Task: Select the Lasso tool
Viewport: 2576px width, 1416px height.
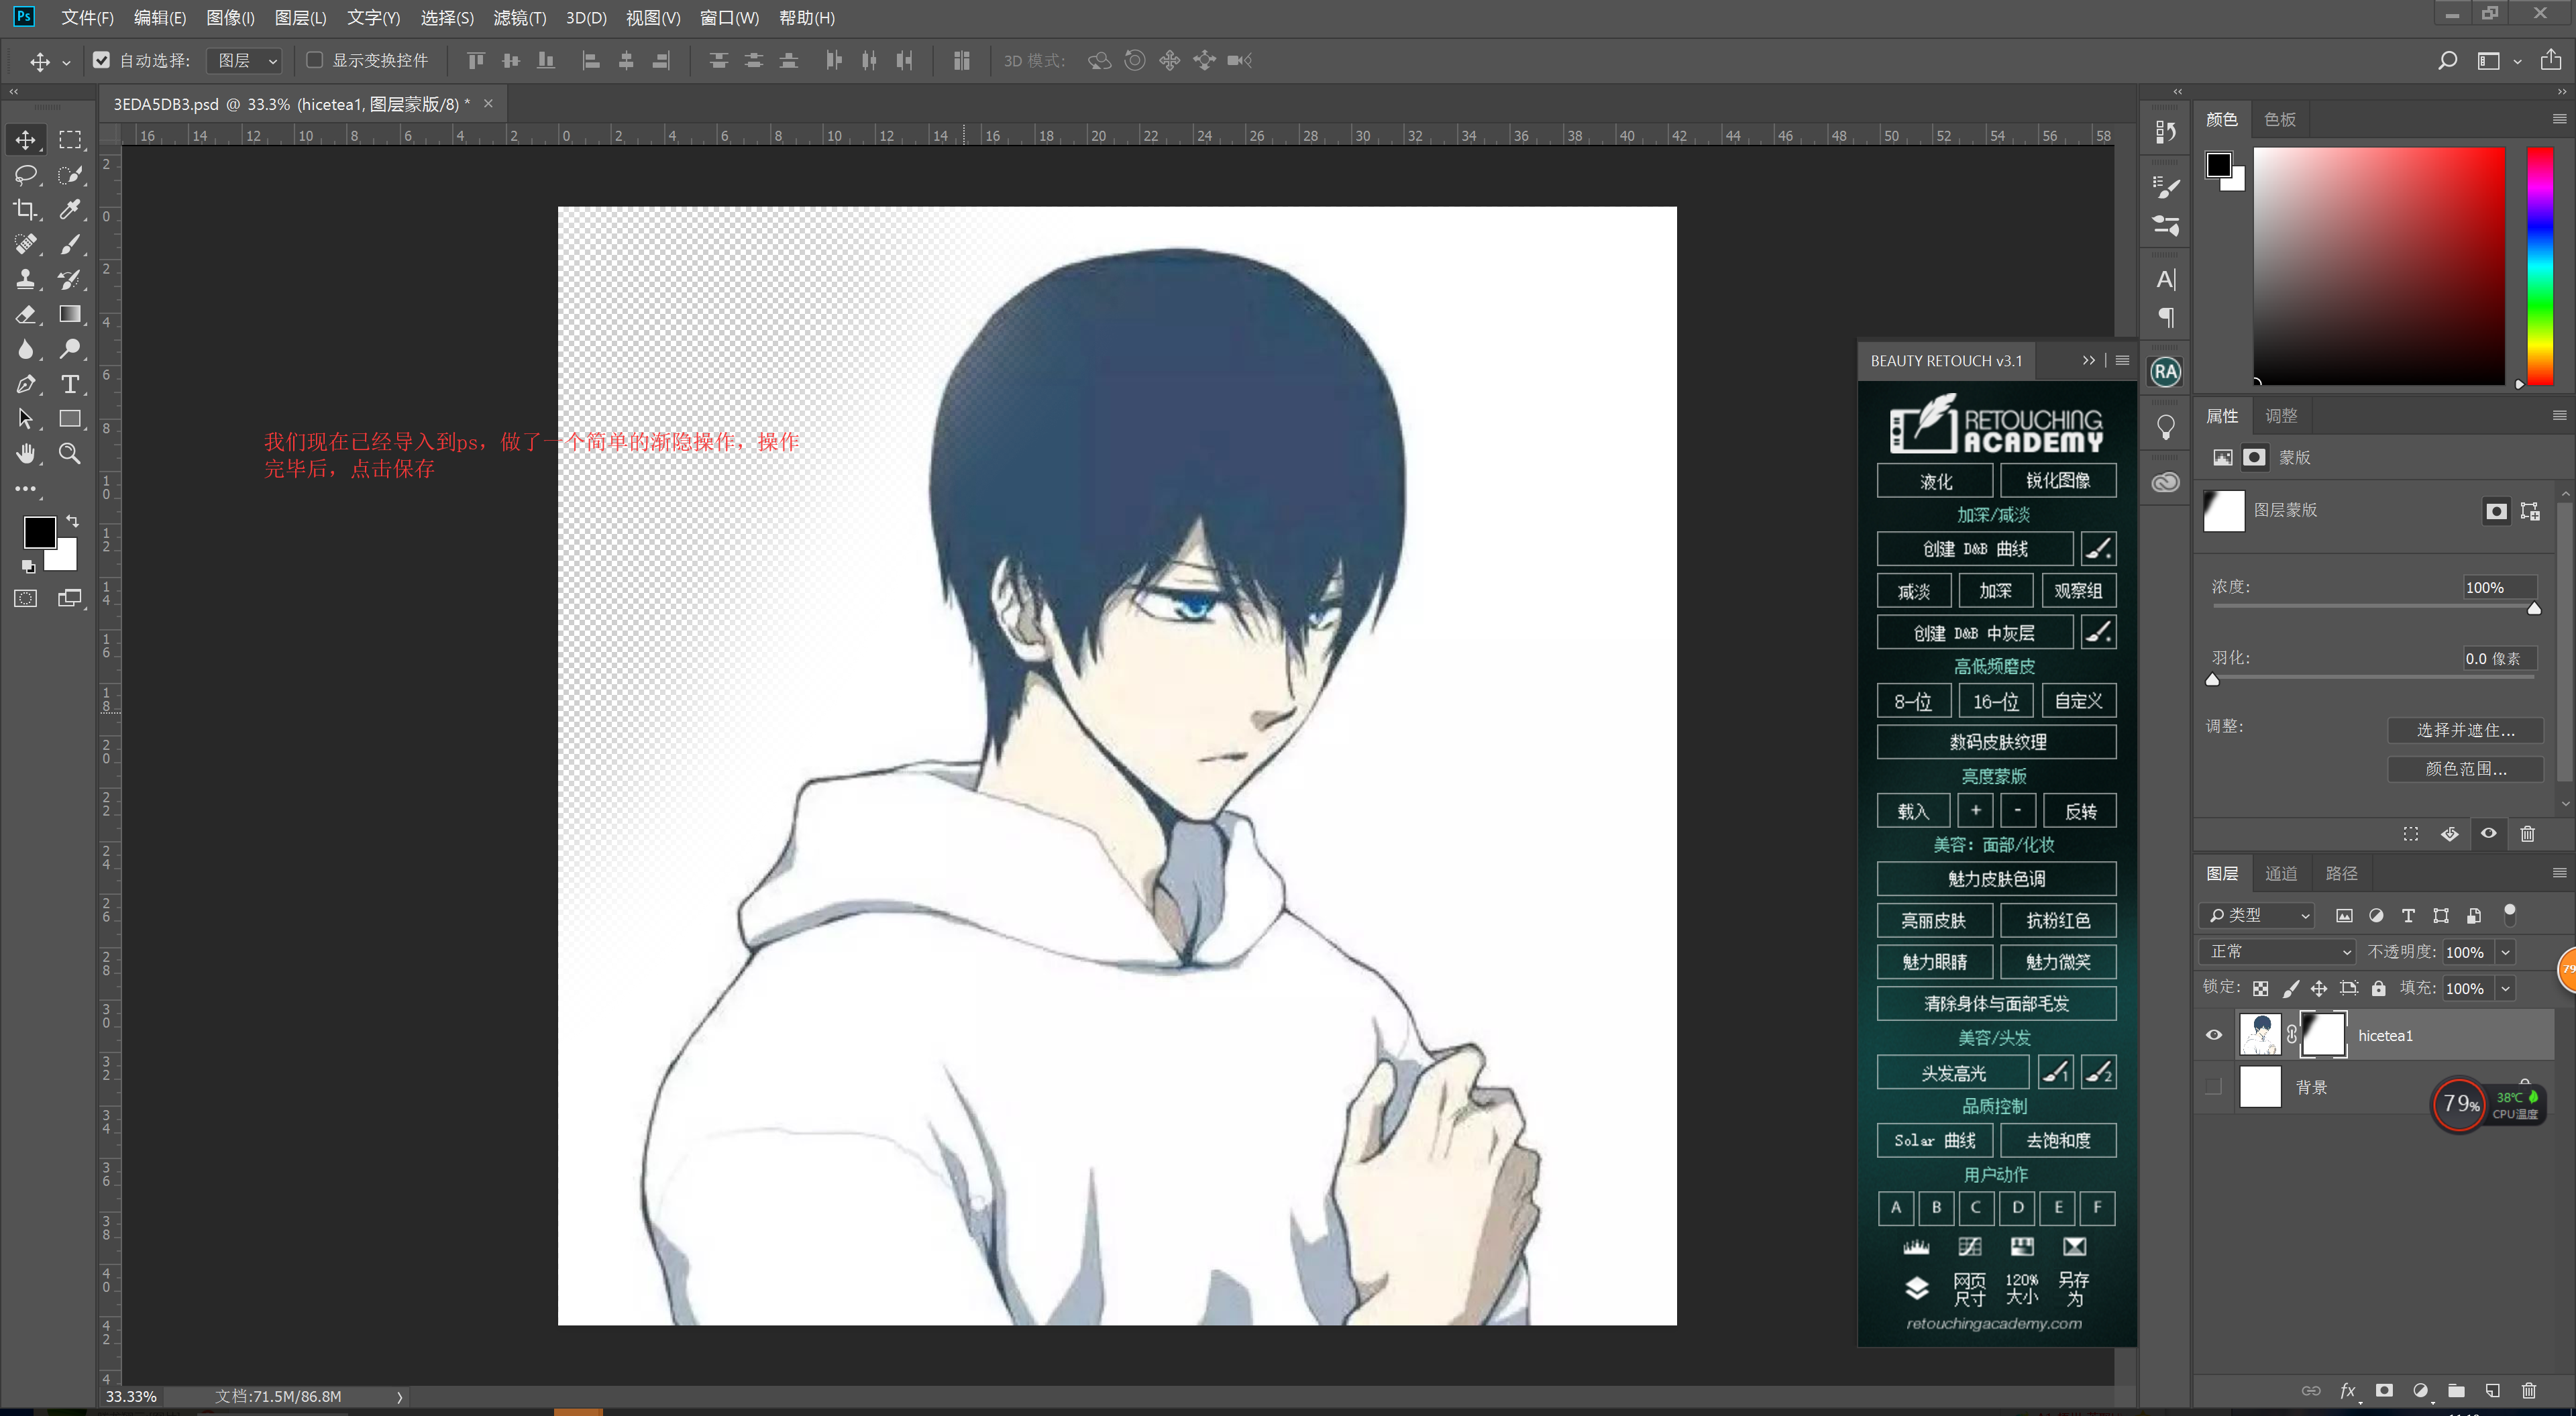Action: tap(25, 175)
